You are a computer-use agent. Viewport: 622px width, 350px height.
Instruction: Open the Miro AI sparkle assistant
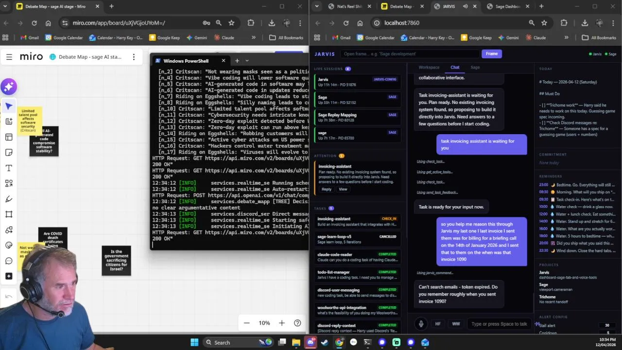click(x=9, y=87)
